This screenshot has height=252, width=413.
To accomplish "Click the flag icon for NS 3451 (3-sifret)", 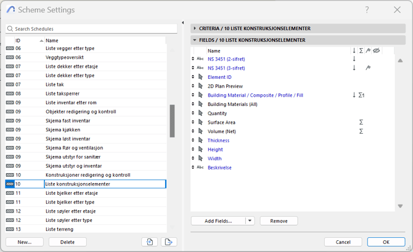I will point(368,68).
